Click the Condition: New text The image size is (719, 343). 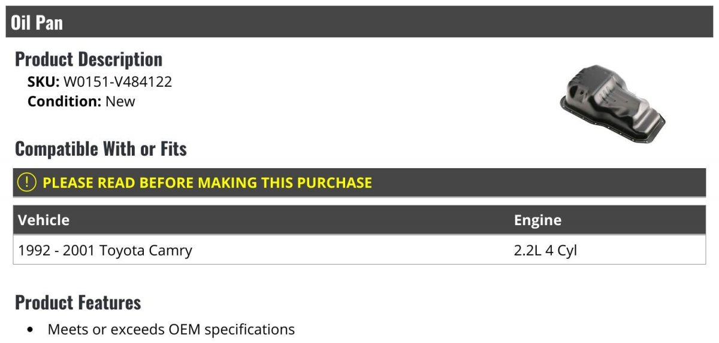pos(81,101)
